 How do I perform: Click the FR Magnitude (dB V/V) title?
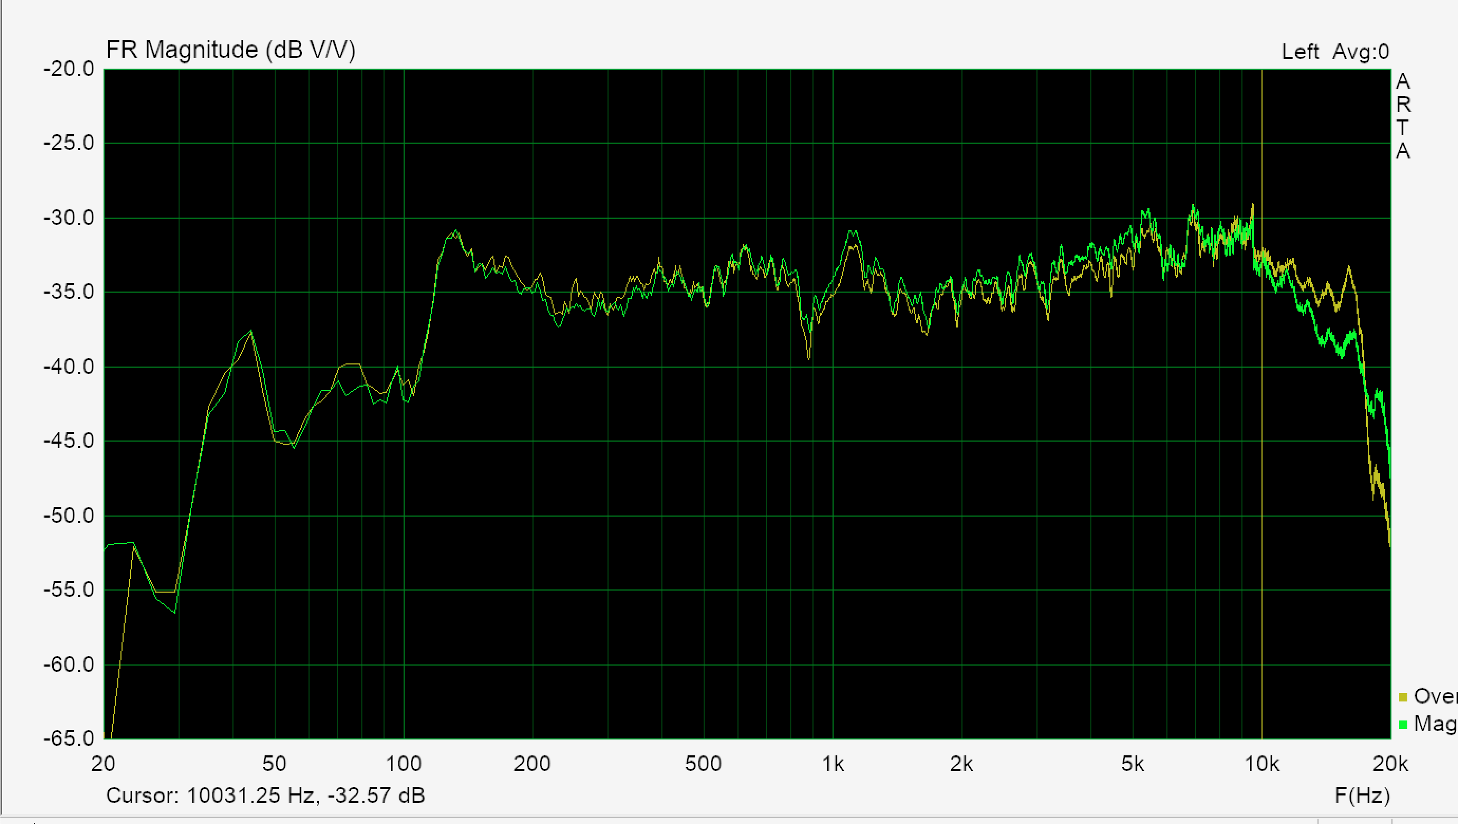click(x=230, y=50)
